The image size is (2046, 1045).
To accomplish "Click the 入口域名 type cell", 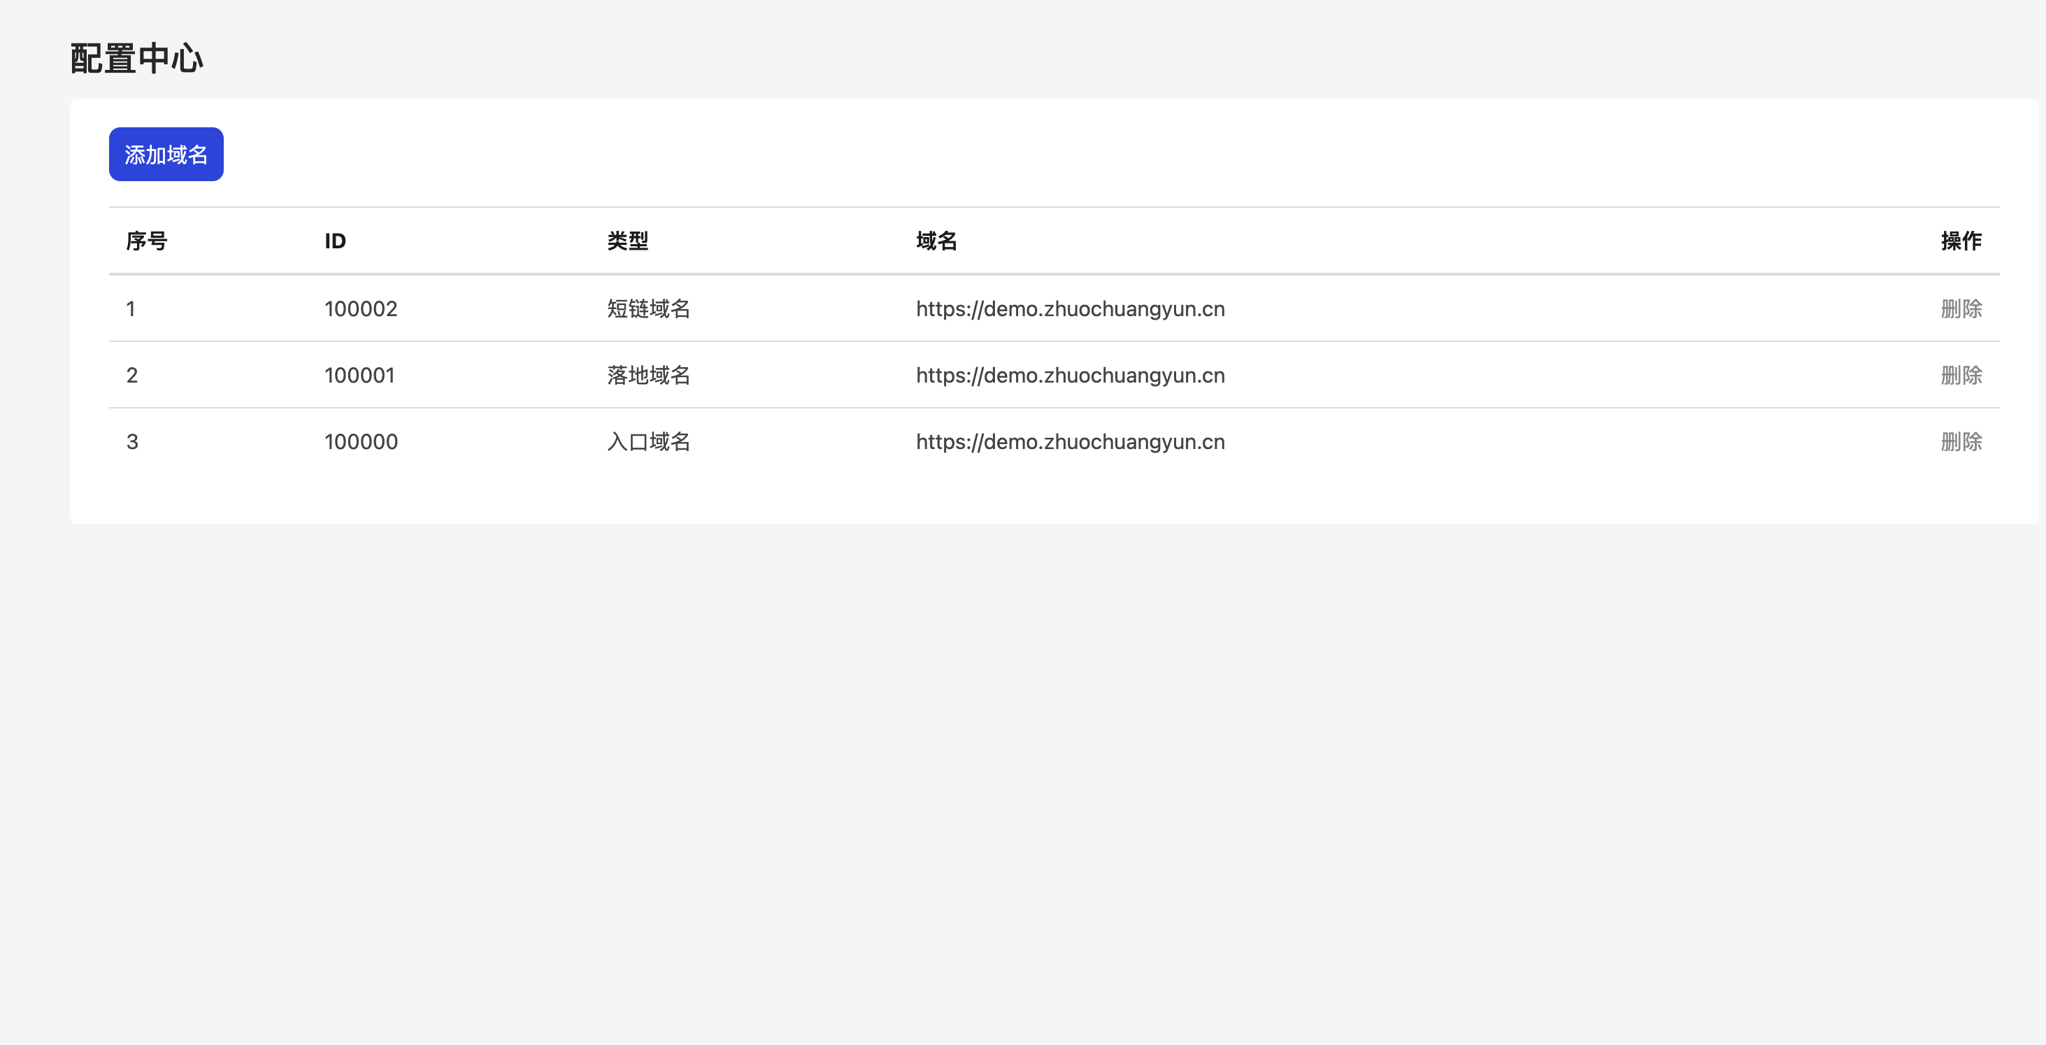I will click(x=648, y=442).
